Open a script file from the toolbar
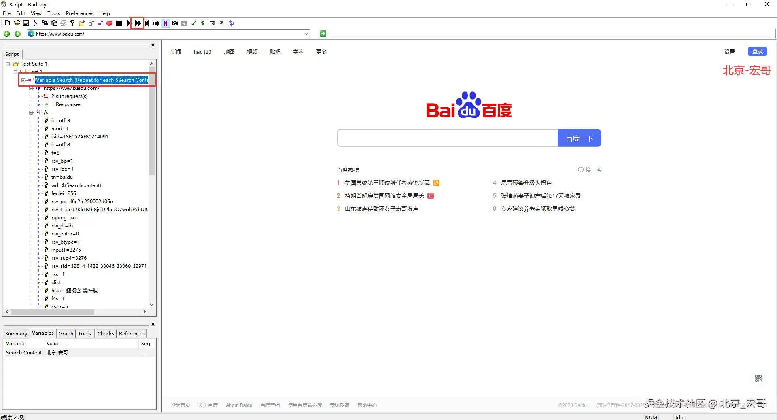 pyautogui.click(x=17, y=23)
